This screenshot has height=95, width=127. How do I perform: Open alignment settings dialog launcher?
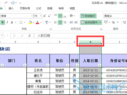click(101, 29)
